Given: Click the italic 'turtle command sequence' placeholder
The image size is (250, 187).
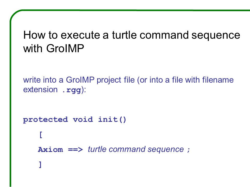Looking at the screenshot, I should tap(136, 149).
